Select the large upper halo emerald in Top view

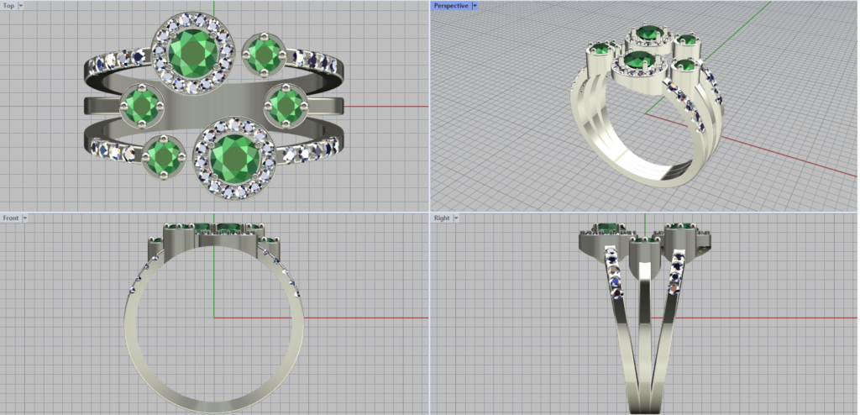[x=192, y=52]
